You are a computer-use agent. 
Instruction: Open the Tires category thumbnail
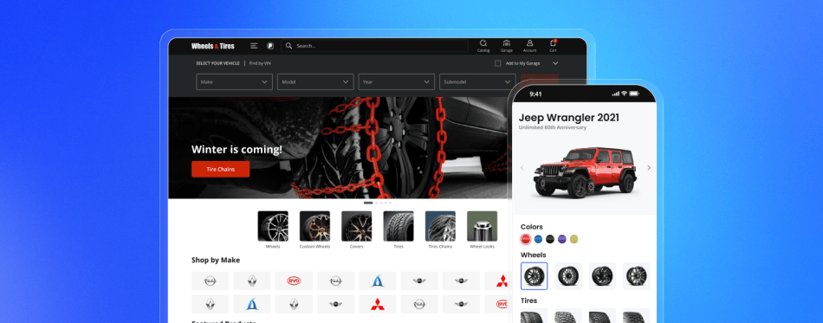point(399,226)
